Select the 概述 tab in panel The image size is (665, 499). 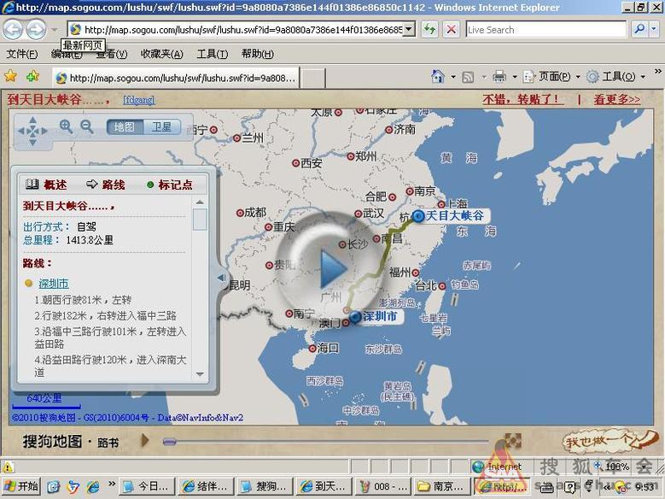click(46, 185)
